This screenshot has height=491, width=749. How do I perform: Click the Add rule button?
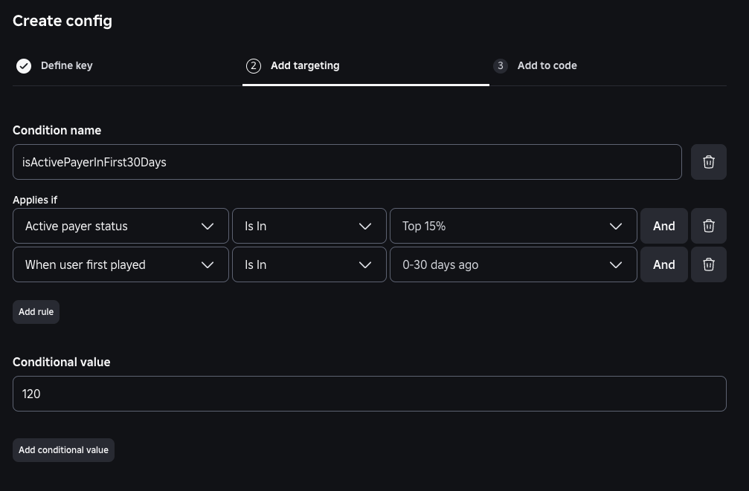(x=36, y=312)
